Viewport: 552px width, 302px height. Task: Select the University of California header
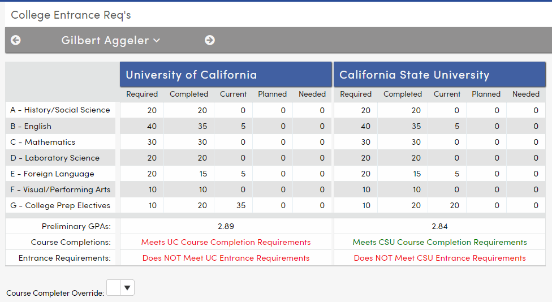226,75
